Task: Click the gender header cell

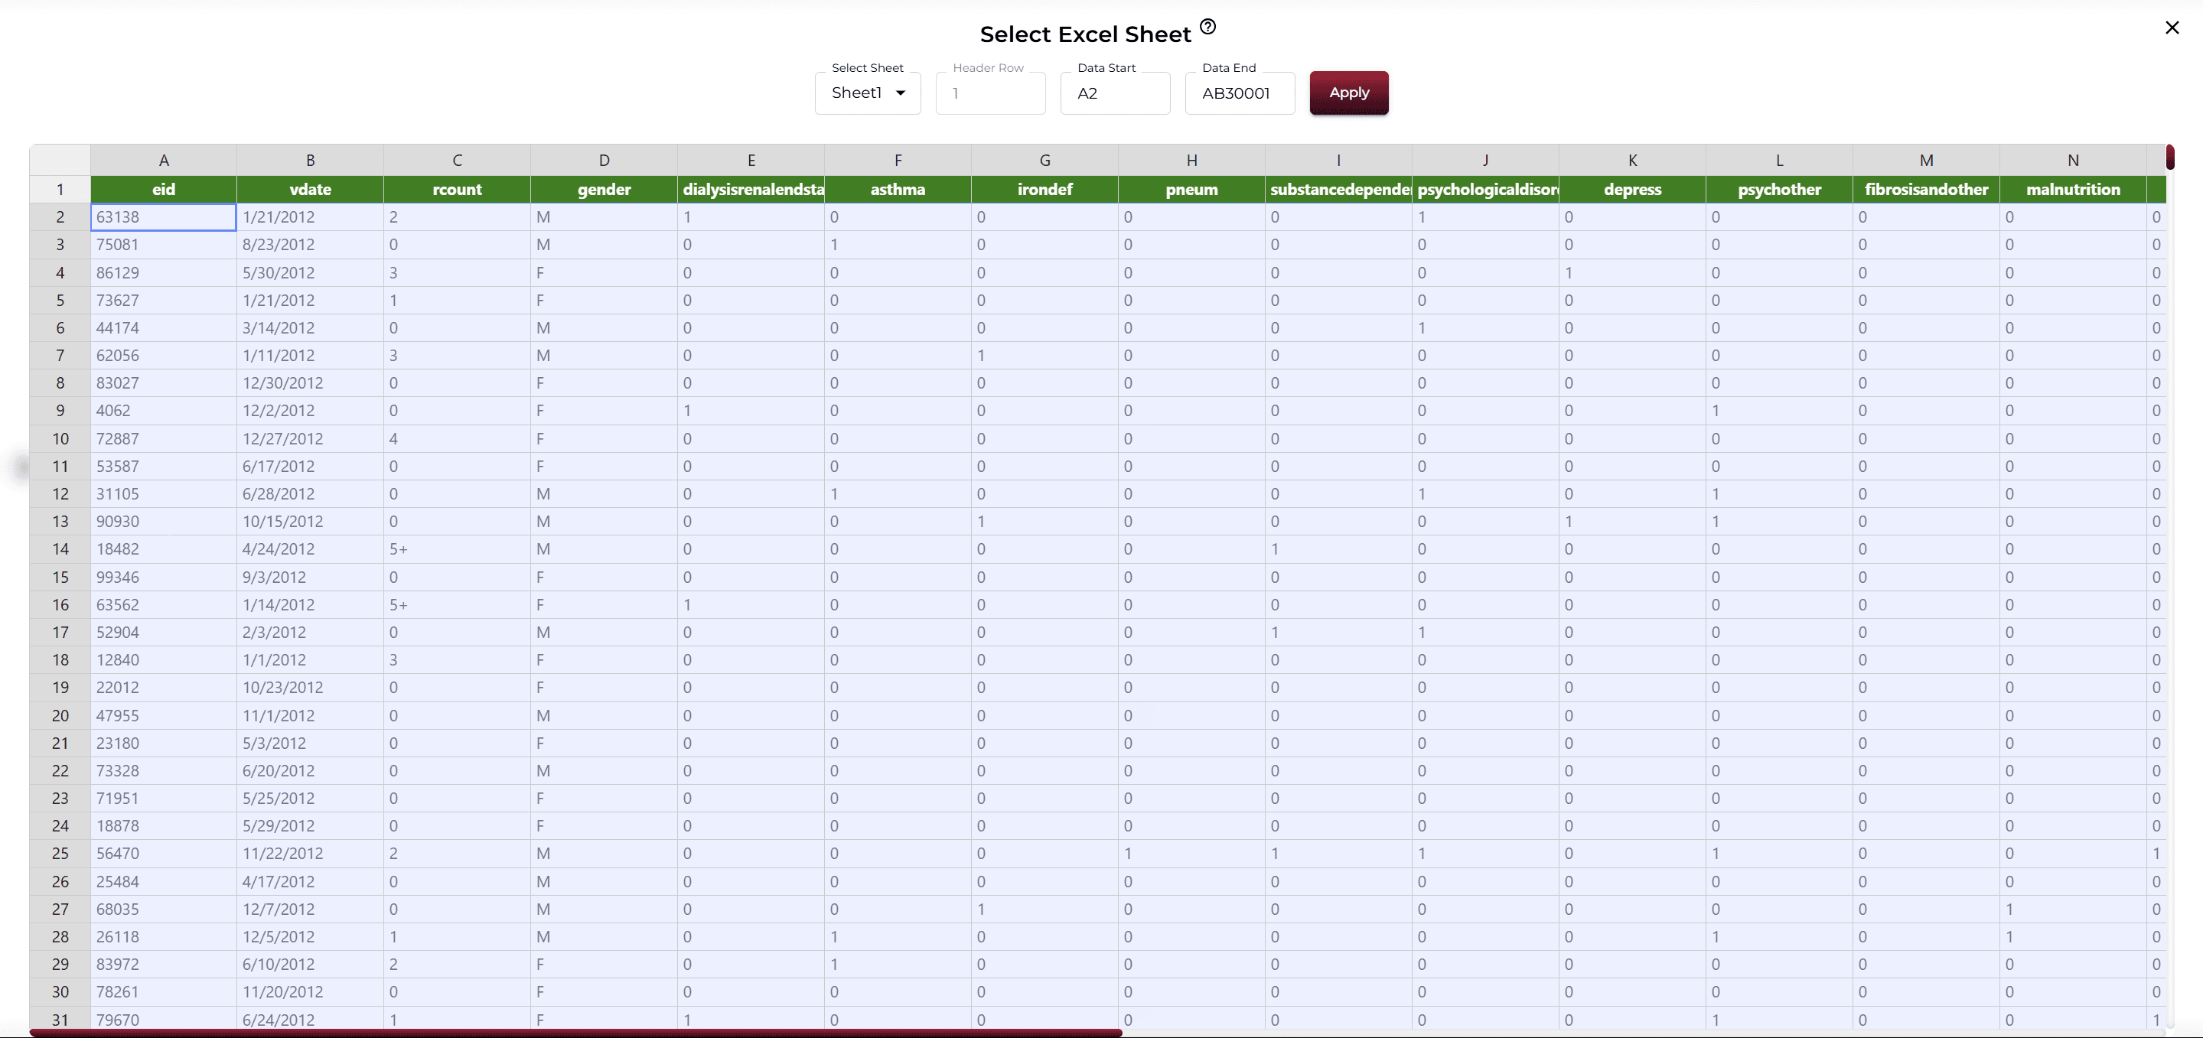Action: (604, 189)
